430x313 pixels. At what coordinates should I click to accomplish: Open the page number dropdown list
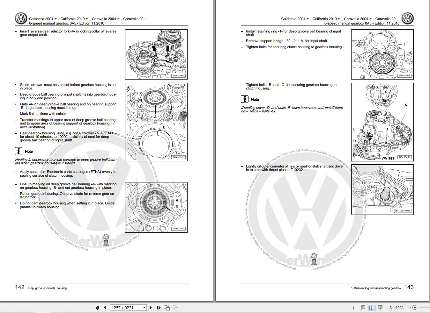coord(145,308)
